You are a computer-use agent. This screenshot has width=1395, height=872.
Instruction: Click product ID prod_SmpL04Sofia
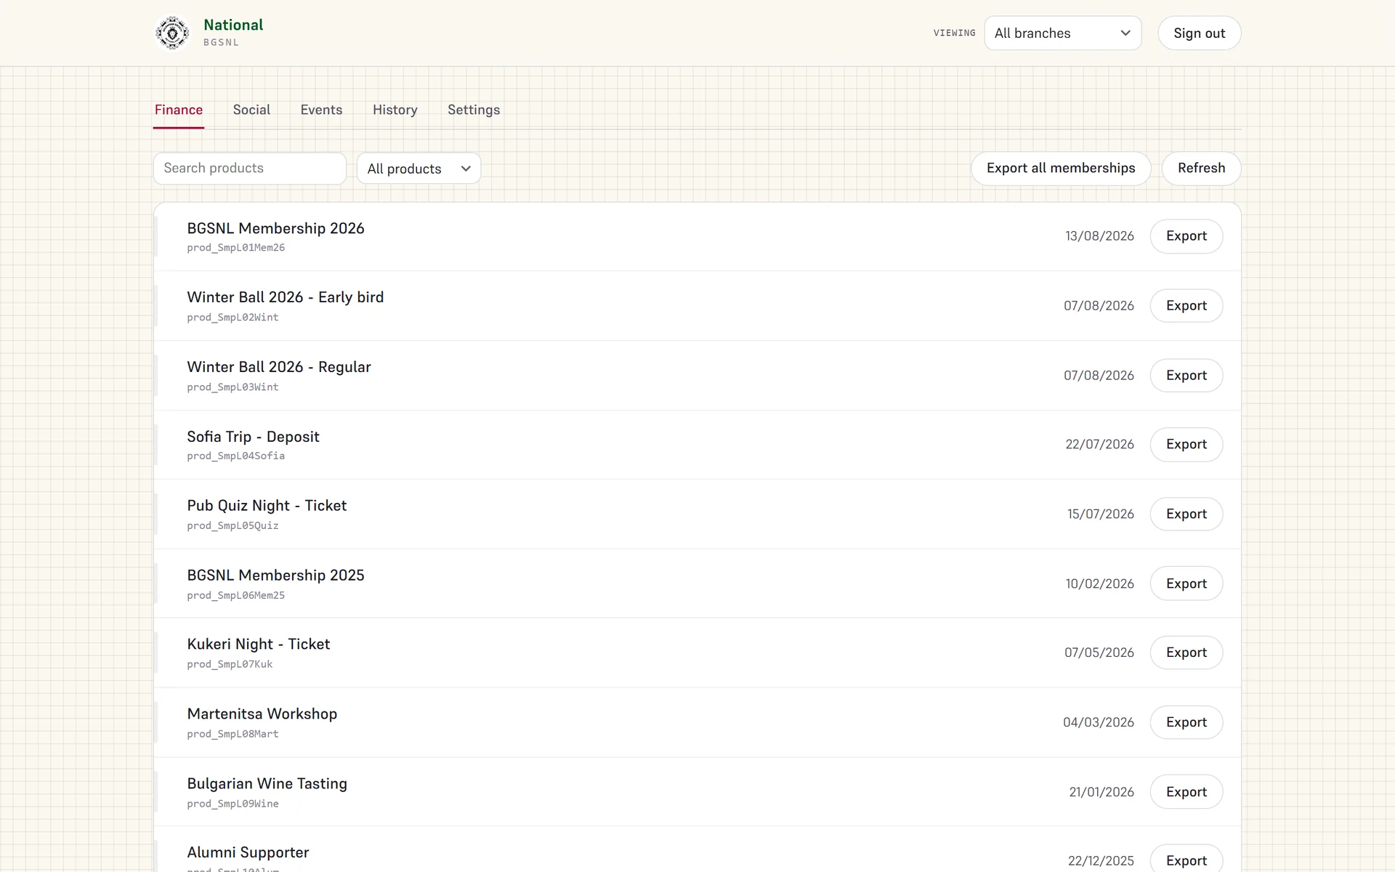point(236,456)
